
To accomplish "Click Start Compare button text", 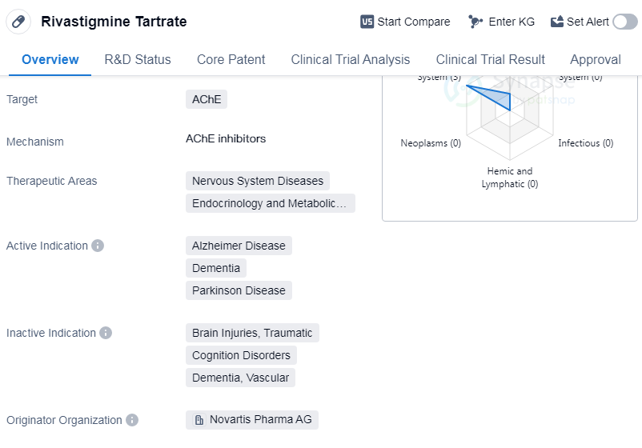I will click(413, 22).
